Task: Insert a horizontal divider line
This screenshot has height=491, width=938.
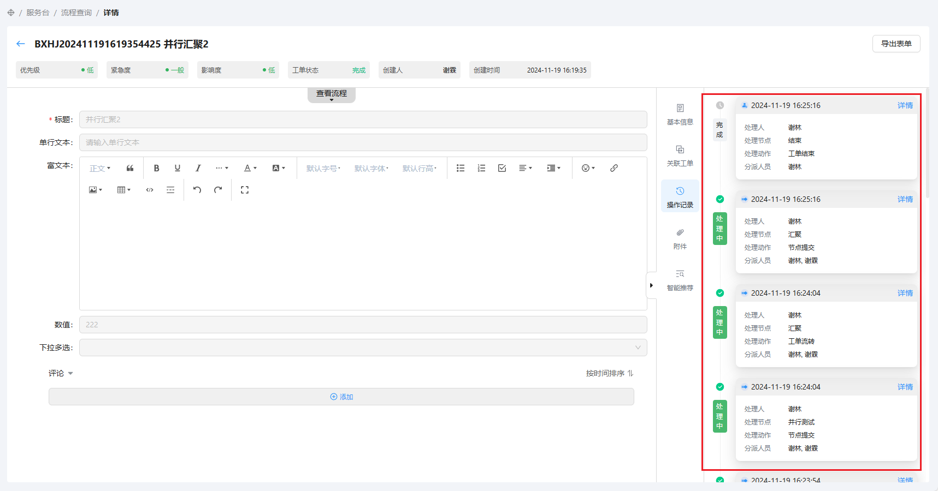Action: (x=170, y=190)
